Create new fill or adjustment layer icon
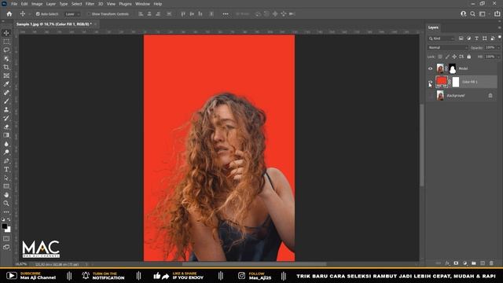 (464, 263)
